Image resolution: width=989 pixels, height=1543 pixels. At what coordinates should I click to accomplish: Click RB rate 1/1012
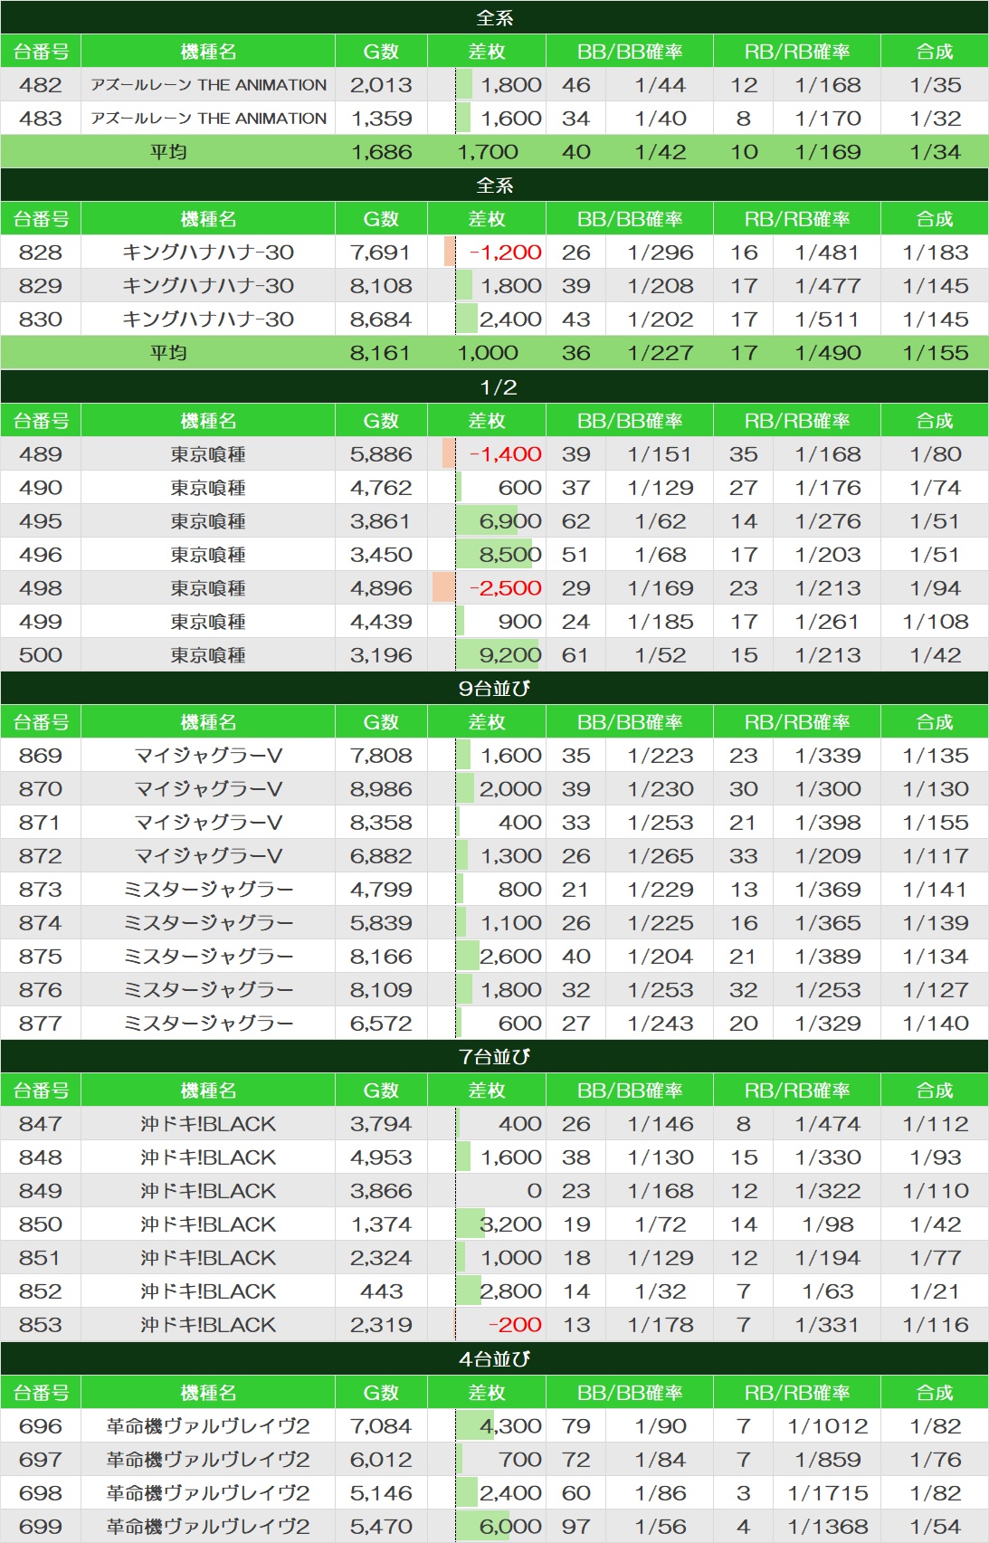coord(827,1426)
